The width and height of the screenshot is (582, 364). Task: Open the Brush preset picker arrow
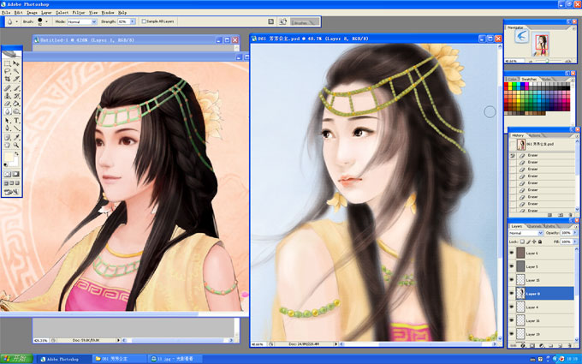[x=46, y=21]
